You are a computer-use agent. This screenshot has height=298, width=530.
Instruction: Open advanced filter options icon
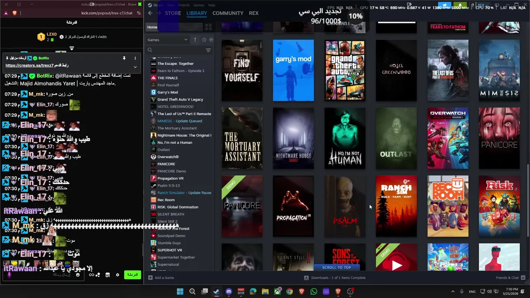208,50
